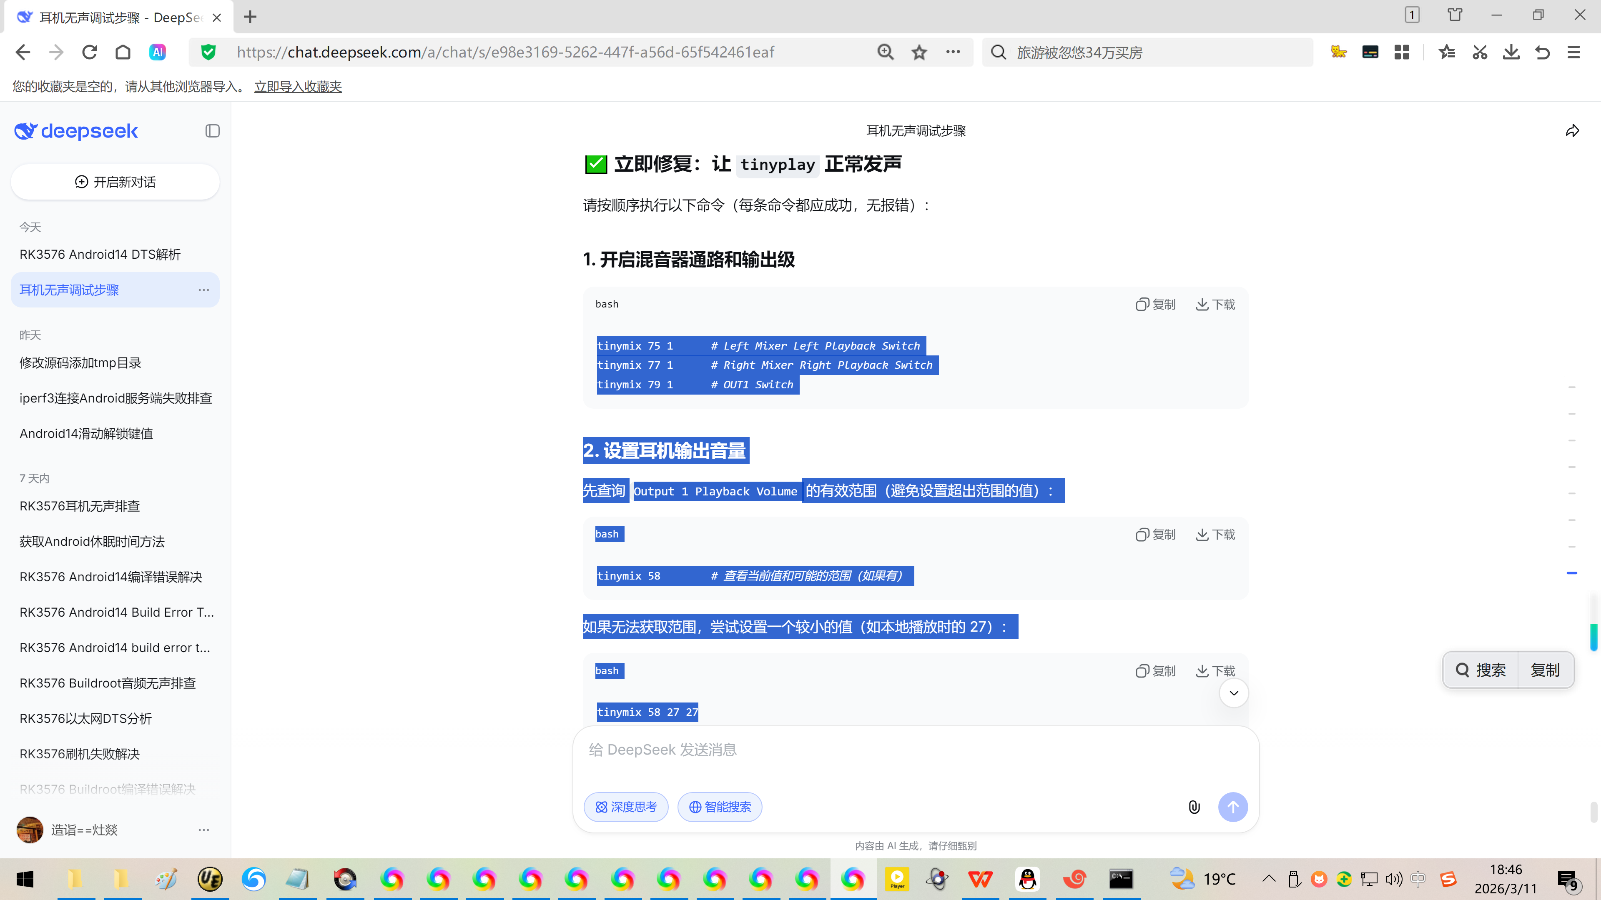Toggle 智能搜索 smart search mode

click(x=720, y=807)
